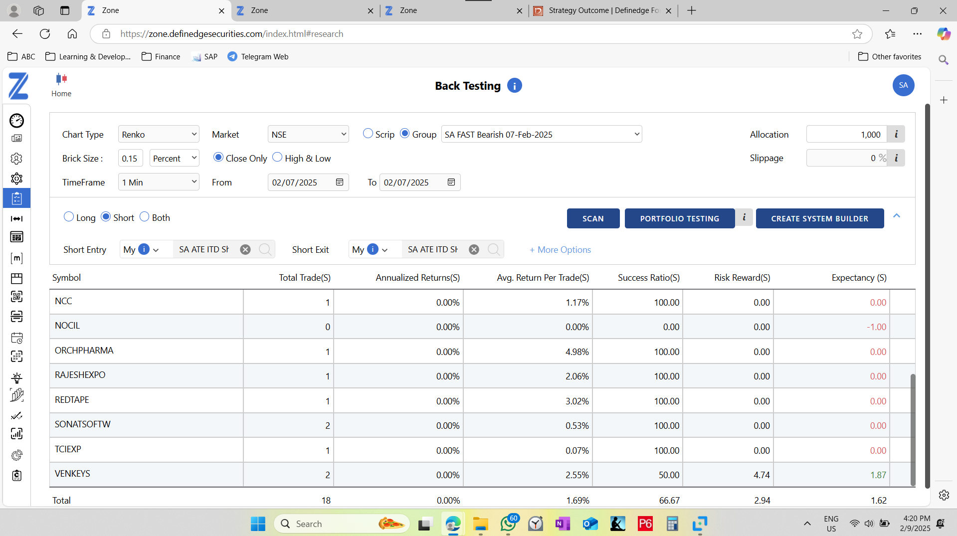Click PORTFOLIO TESTING button

click(x=679, y=218)
